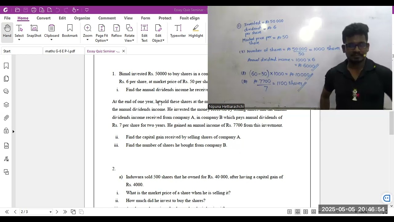
Task: Switch to the Start document tab
Action: tap(22, 51)
